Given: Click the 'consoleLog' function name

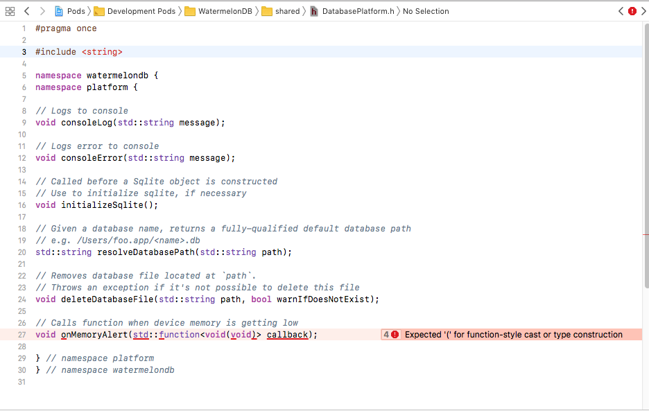Looking at the screenshot, I should [x=87, y=123].
